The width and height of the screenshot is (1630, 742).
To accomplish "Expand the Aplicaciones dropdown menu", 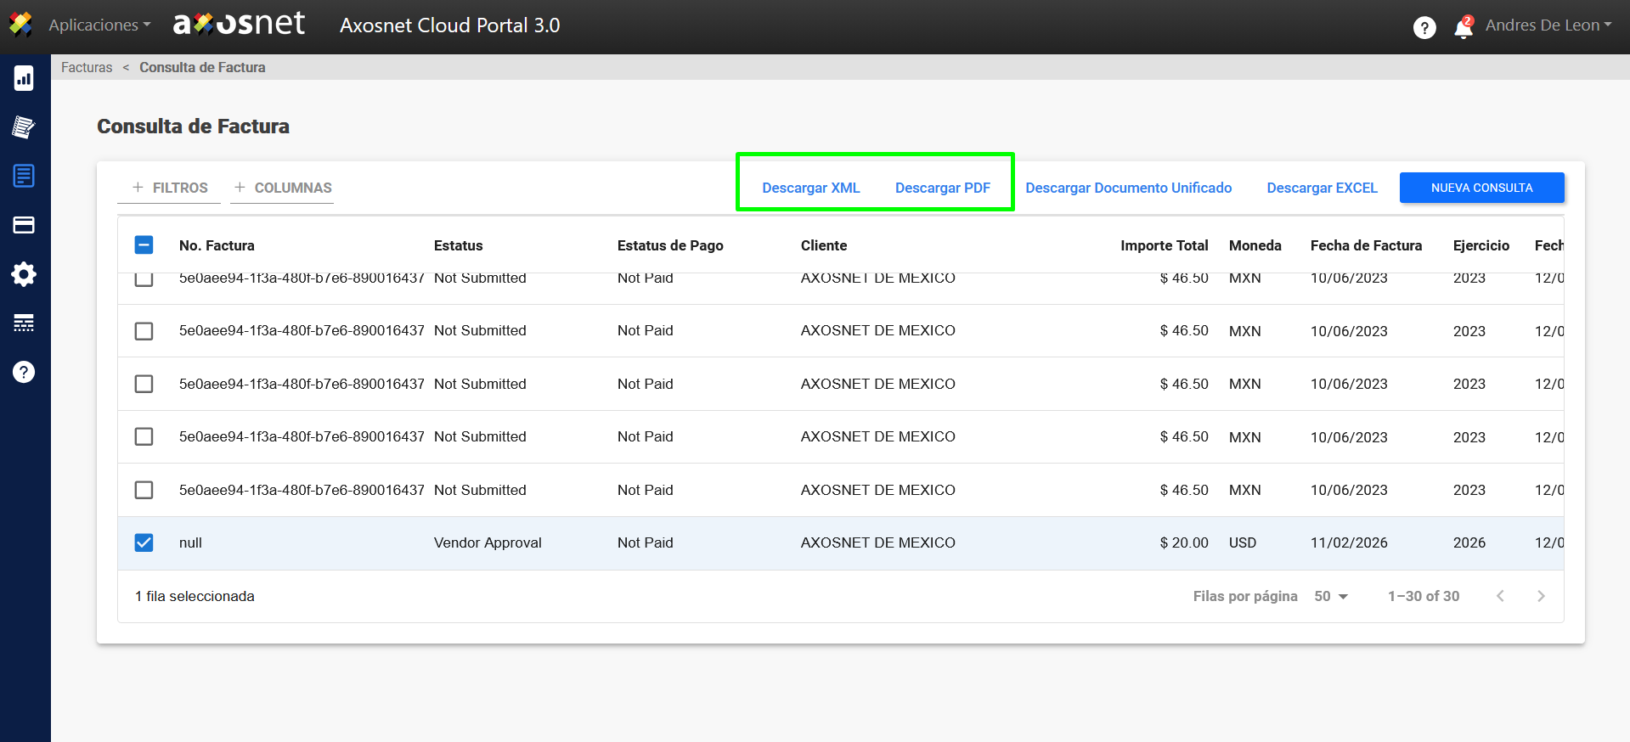I will [99, 25].
